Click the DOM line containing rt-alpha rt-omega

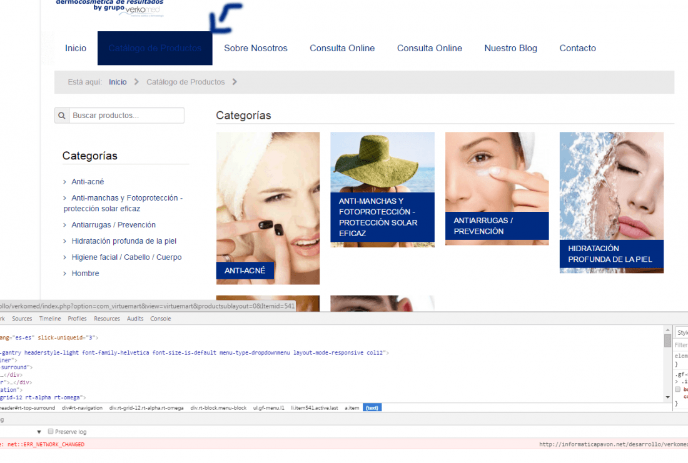(x=43, y=397)
